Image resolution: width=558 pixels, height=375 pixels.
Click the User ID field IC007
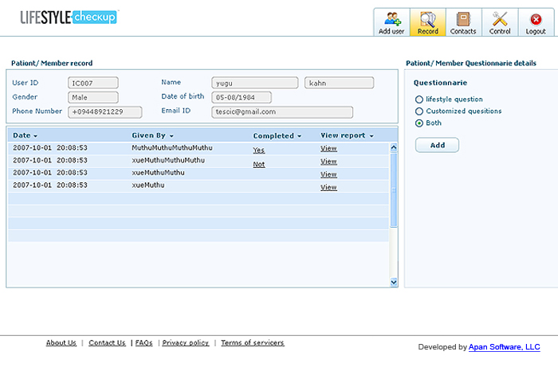(93, 83)
